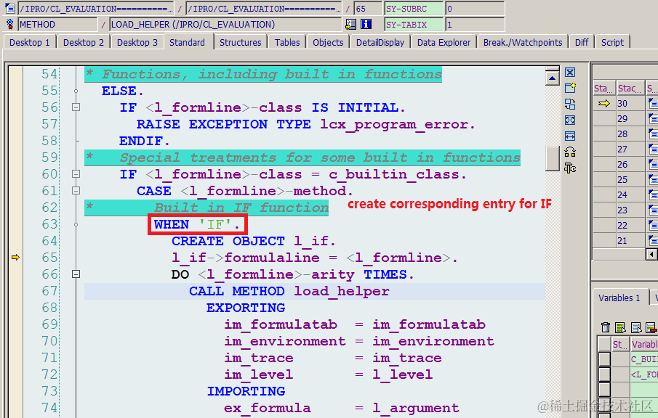Collapse the CASE block at line 61
The height and width of the screenshot is (418, 658).
point(76,191)
